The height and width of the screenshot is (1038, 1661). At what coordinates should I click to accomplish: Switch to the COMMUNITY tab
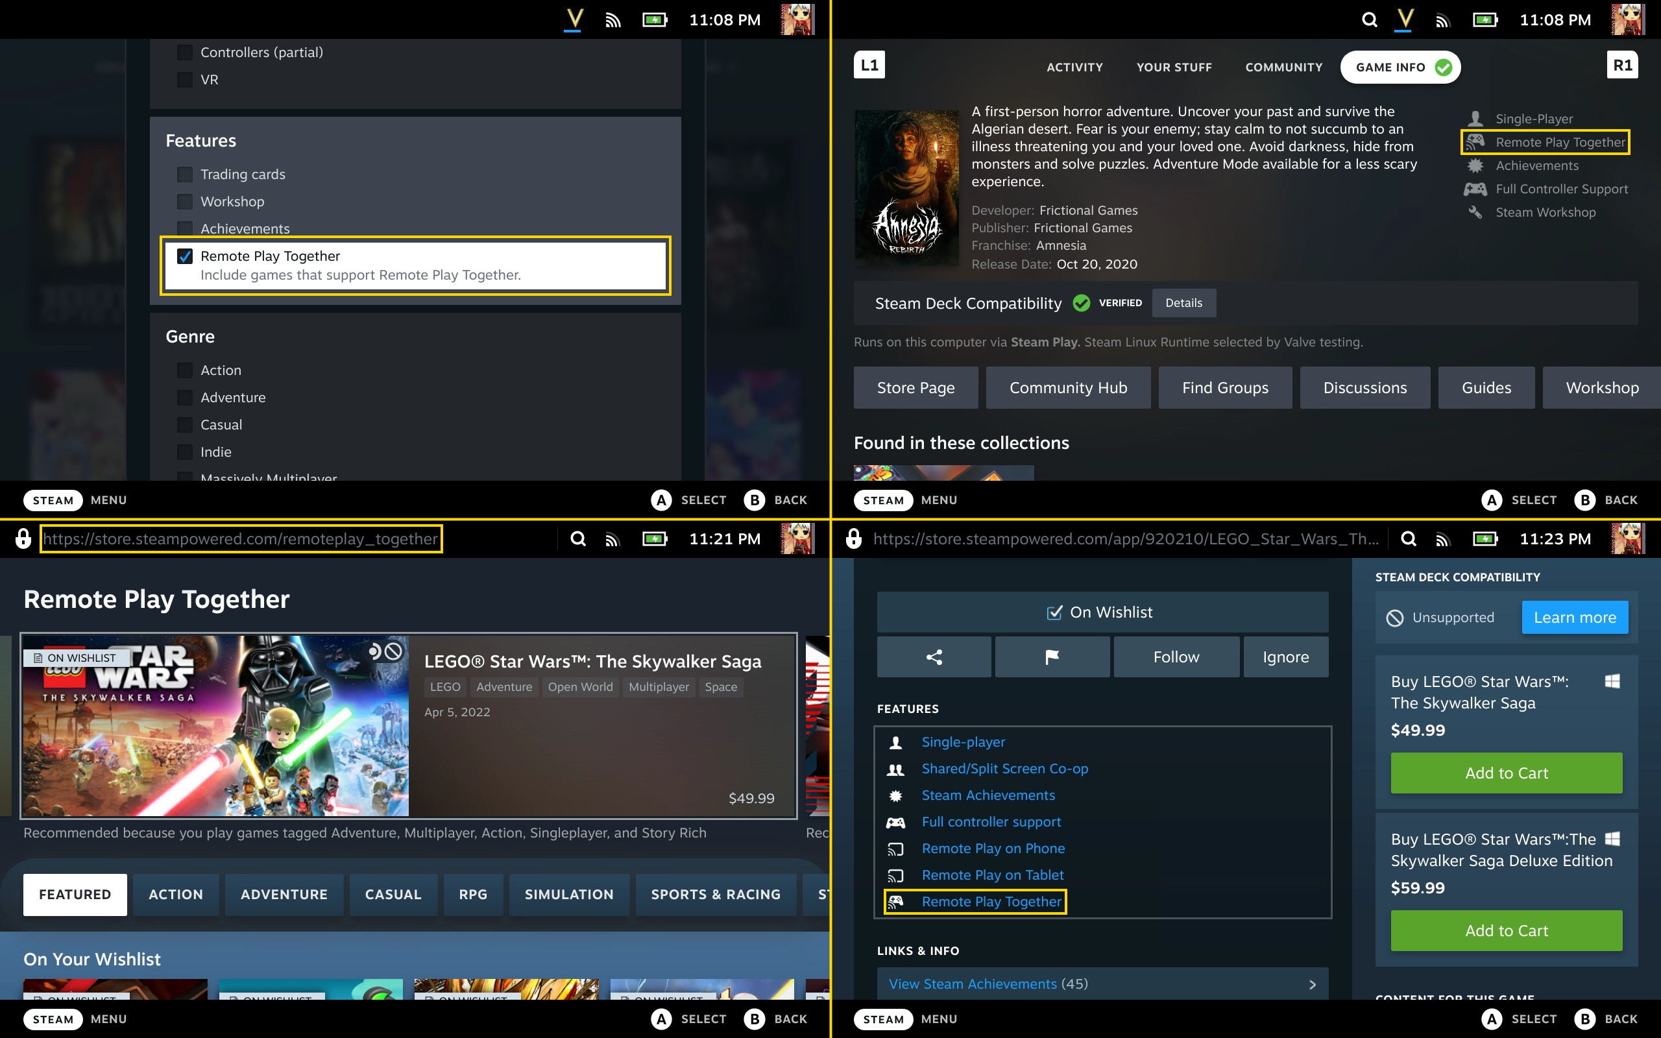1283,67
